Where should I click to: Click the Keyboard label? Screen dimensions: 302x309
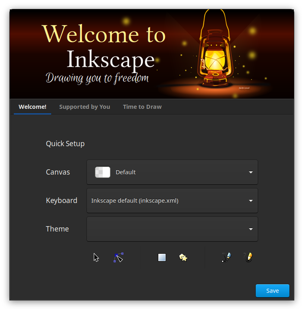point(61,200)
